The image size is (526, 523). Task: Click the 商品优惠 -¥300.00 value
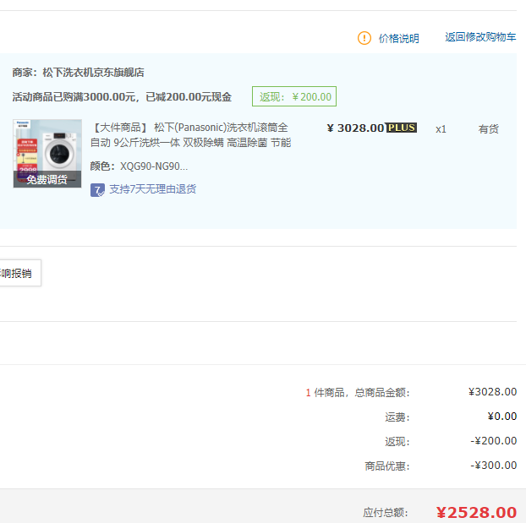(x=494, y=466)
